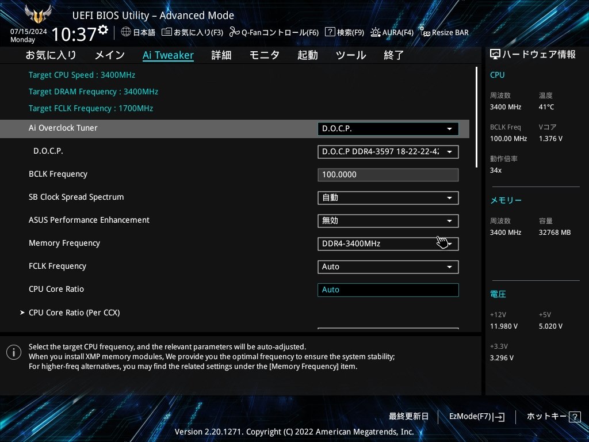Switch to the メイン tab
The width and height of the screenshot is (589, 442).
pyautogui.click(x=110, y=55)
